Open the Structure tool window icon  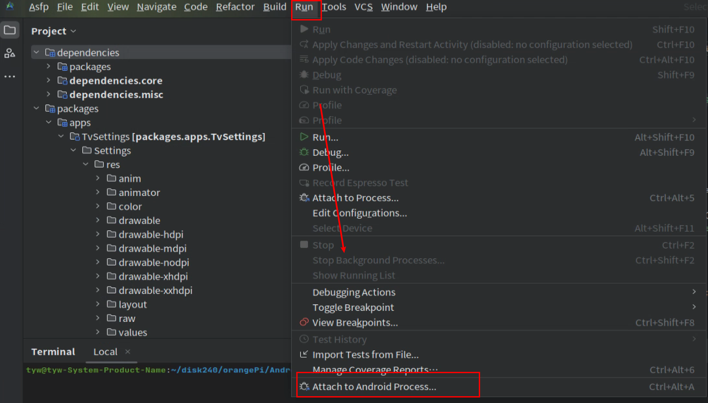coord(10,53)
